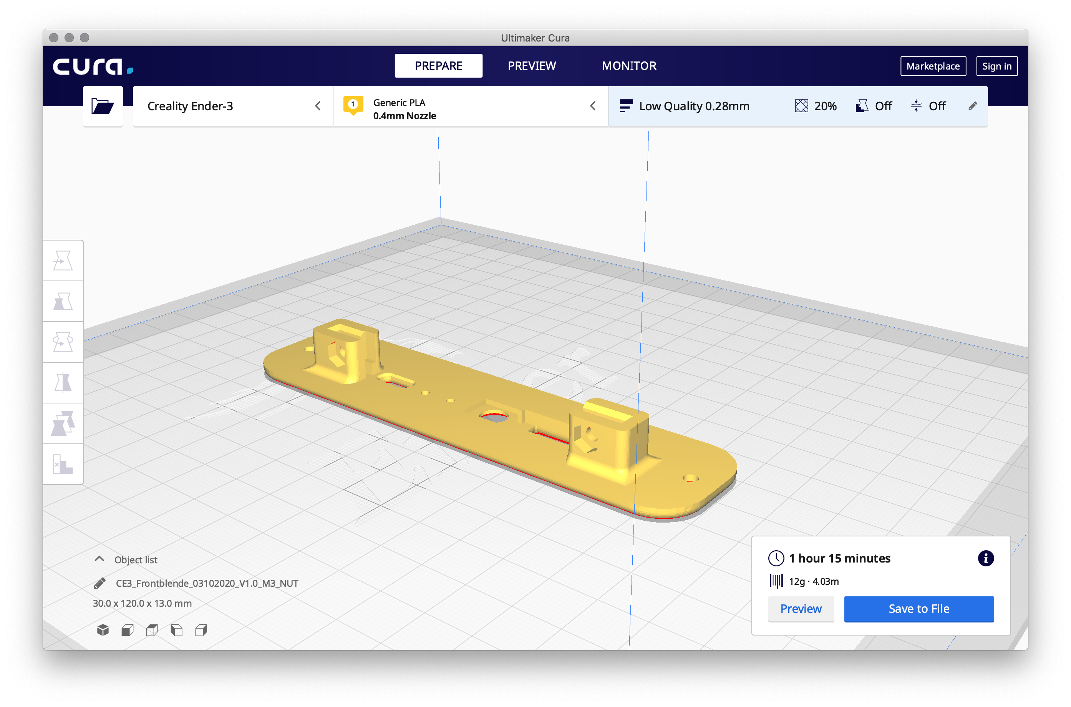Select the Move tool in left toolbar
The height and width of the screenshot is (707, 1071).
click(x=63, y=261)
